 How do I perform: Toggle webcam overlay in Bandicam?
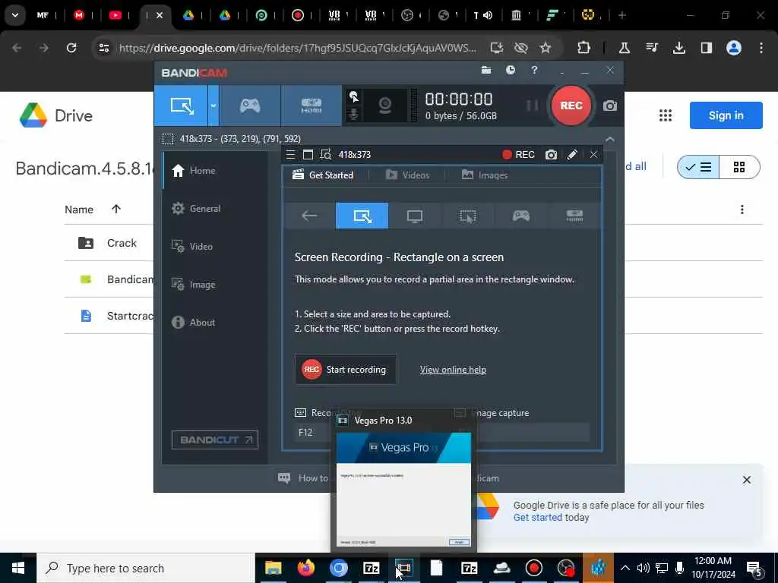click(385, 105)
